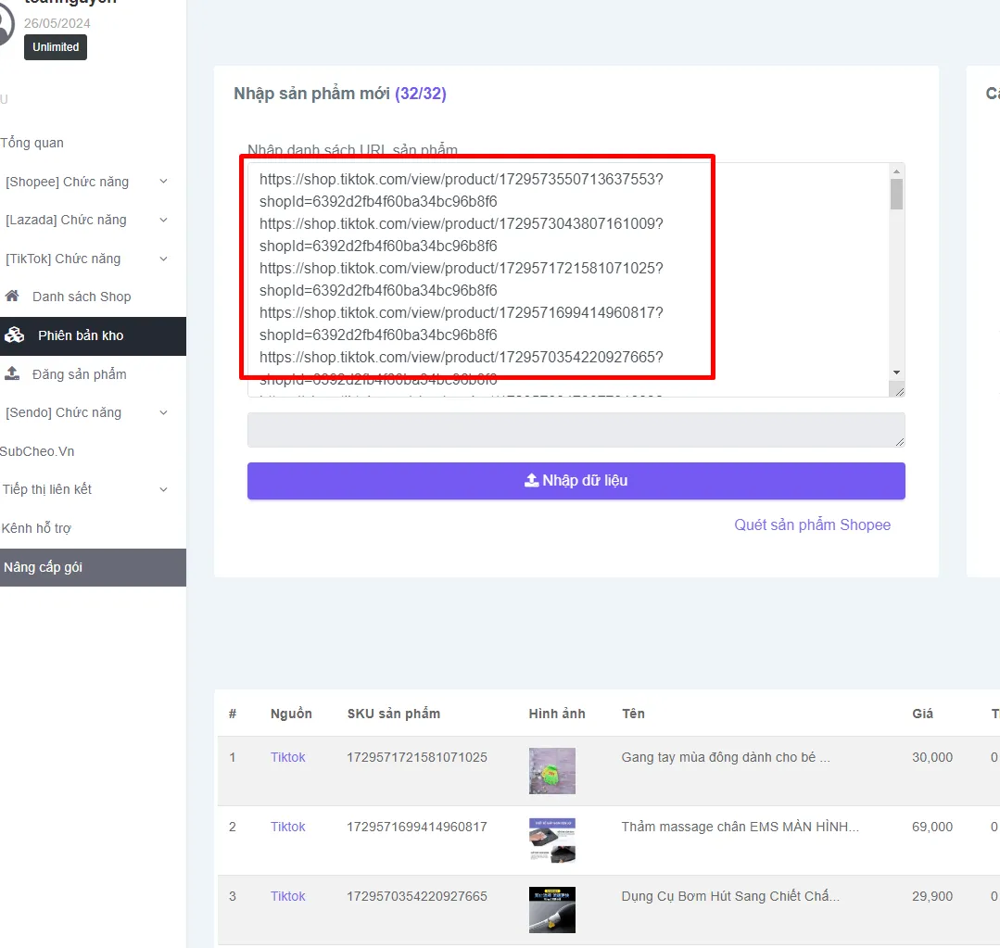Click the Nhập dữ liệu button
Viewport: 1000px width, 948px height.
coord(576,481)
